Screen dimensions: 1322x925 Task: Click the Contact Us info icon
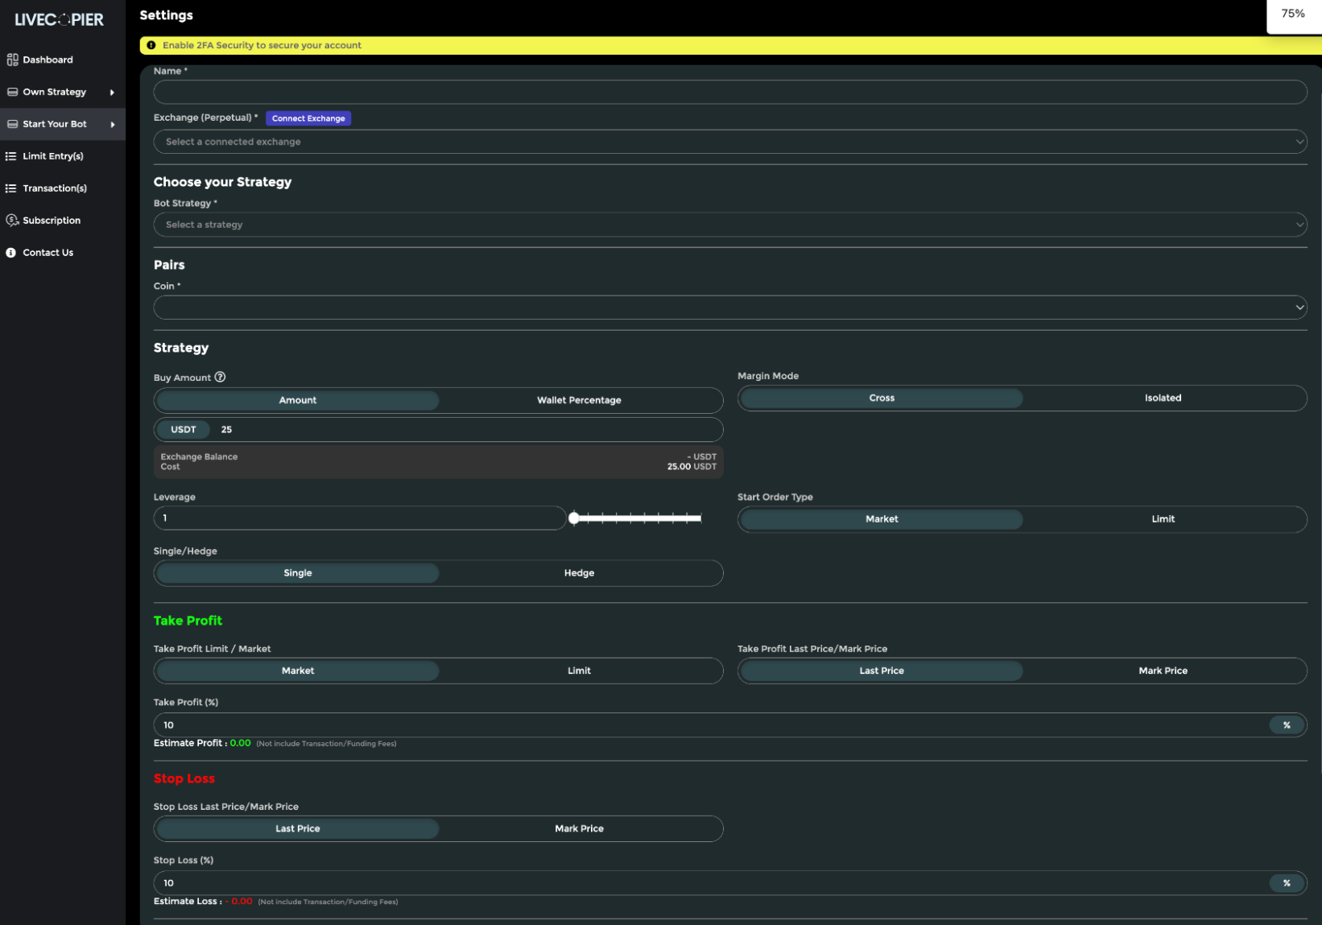pos(11,253)
